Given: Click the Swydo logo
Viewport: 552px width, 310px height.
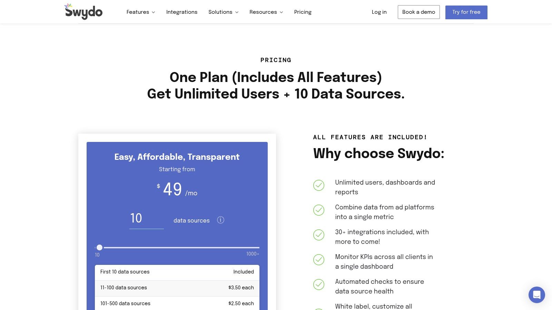Looking at the screenshot, I should point(83,12).
